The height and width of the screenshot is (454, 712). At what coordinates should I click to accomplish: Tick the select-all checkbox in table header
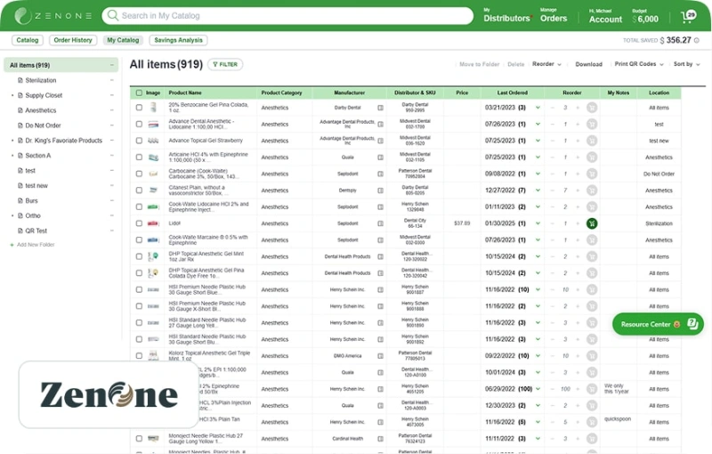[139, 93]
